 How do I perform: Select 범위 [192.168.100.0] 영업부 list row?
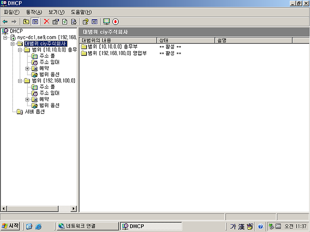pos(114,53)
